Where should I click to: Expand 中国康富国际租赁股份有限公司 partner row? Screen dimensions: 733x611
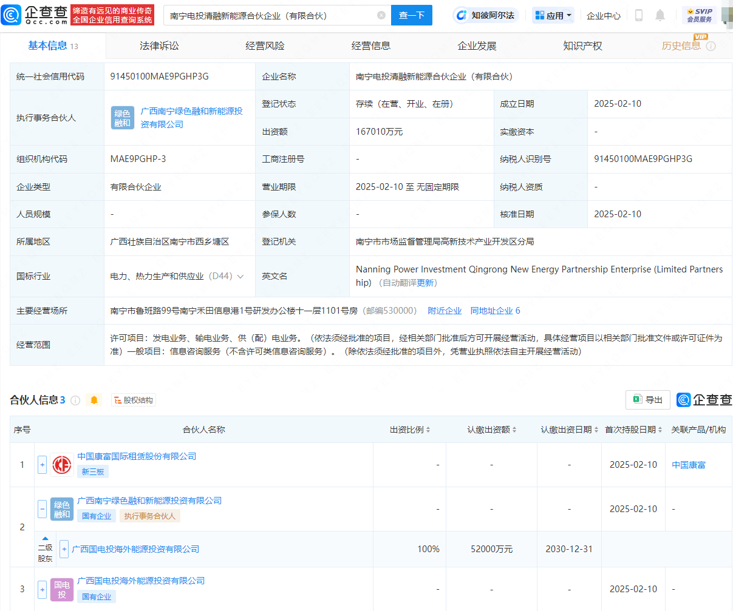[x=42, y=465]
